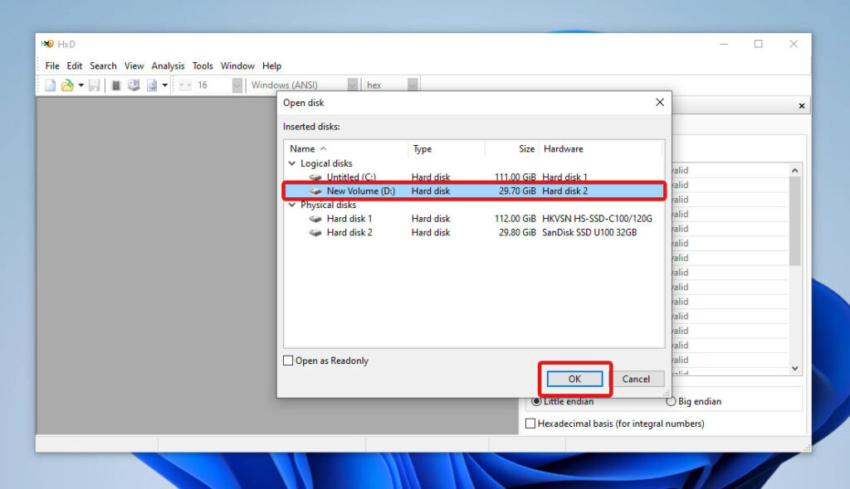Image resolution: width=850 pixels, height=489 pixels.
Task: Click the 29.80 GiB size value
Action: 517,233
